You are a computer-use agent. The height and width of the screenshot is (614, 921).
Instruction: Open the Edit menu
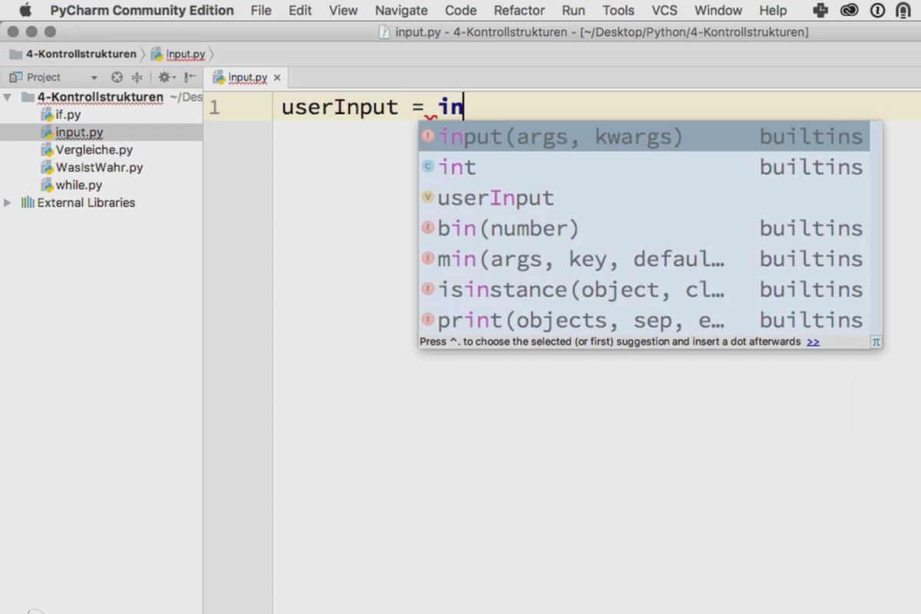pyautogui.click(x=300, y=10)
